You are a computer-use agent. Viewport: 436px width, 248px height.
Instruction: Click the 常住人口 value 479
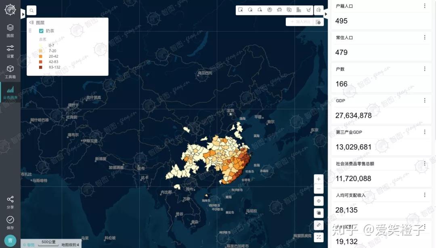tap(342, 53)
